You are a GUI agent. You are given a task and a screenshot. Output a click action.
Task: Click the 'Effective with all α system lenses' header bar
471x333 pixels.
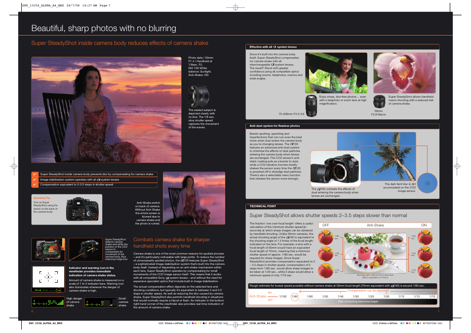343,47
